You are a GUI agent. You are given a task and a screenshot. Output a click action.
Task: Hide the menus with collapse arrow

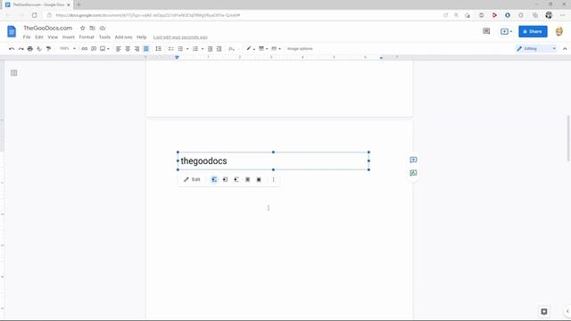pyautogui.click(x=565, y=48)
